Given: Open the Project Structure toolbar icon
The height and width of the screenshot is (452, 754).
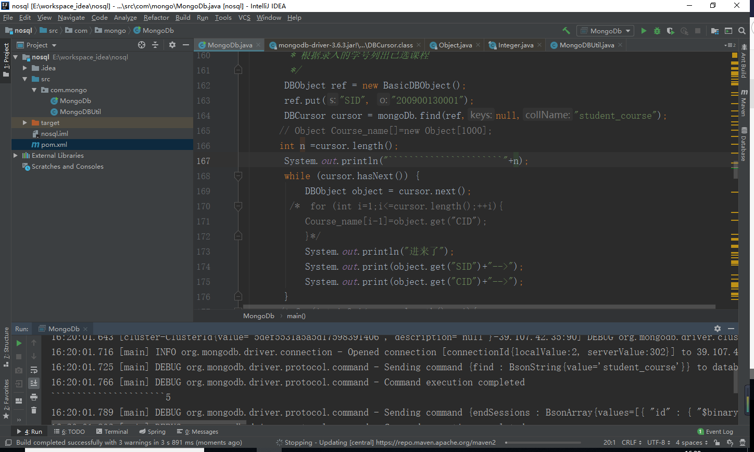Looking at the screenshot, I should pyautogui.click(x=714, y=31).
